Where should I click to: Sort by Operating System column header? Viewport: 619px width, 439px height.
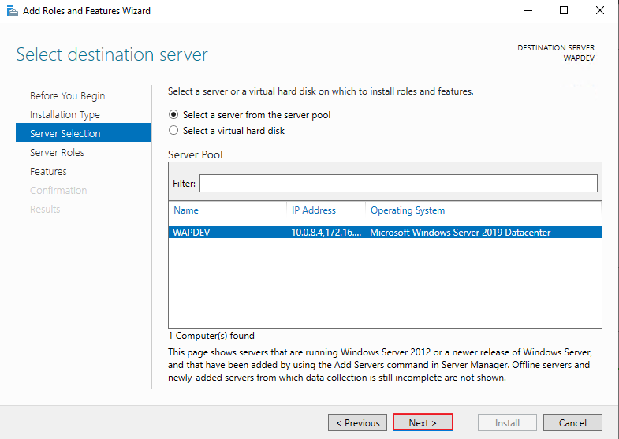coord(408,210)
